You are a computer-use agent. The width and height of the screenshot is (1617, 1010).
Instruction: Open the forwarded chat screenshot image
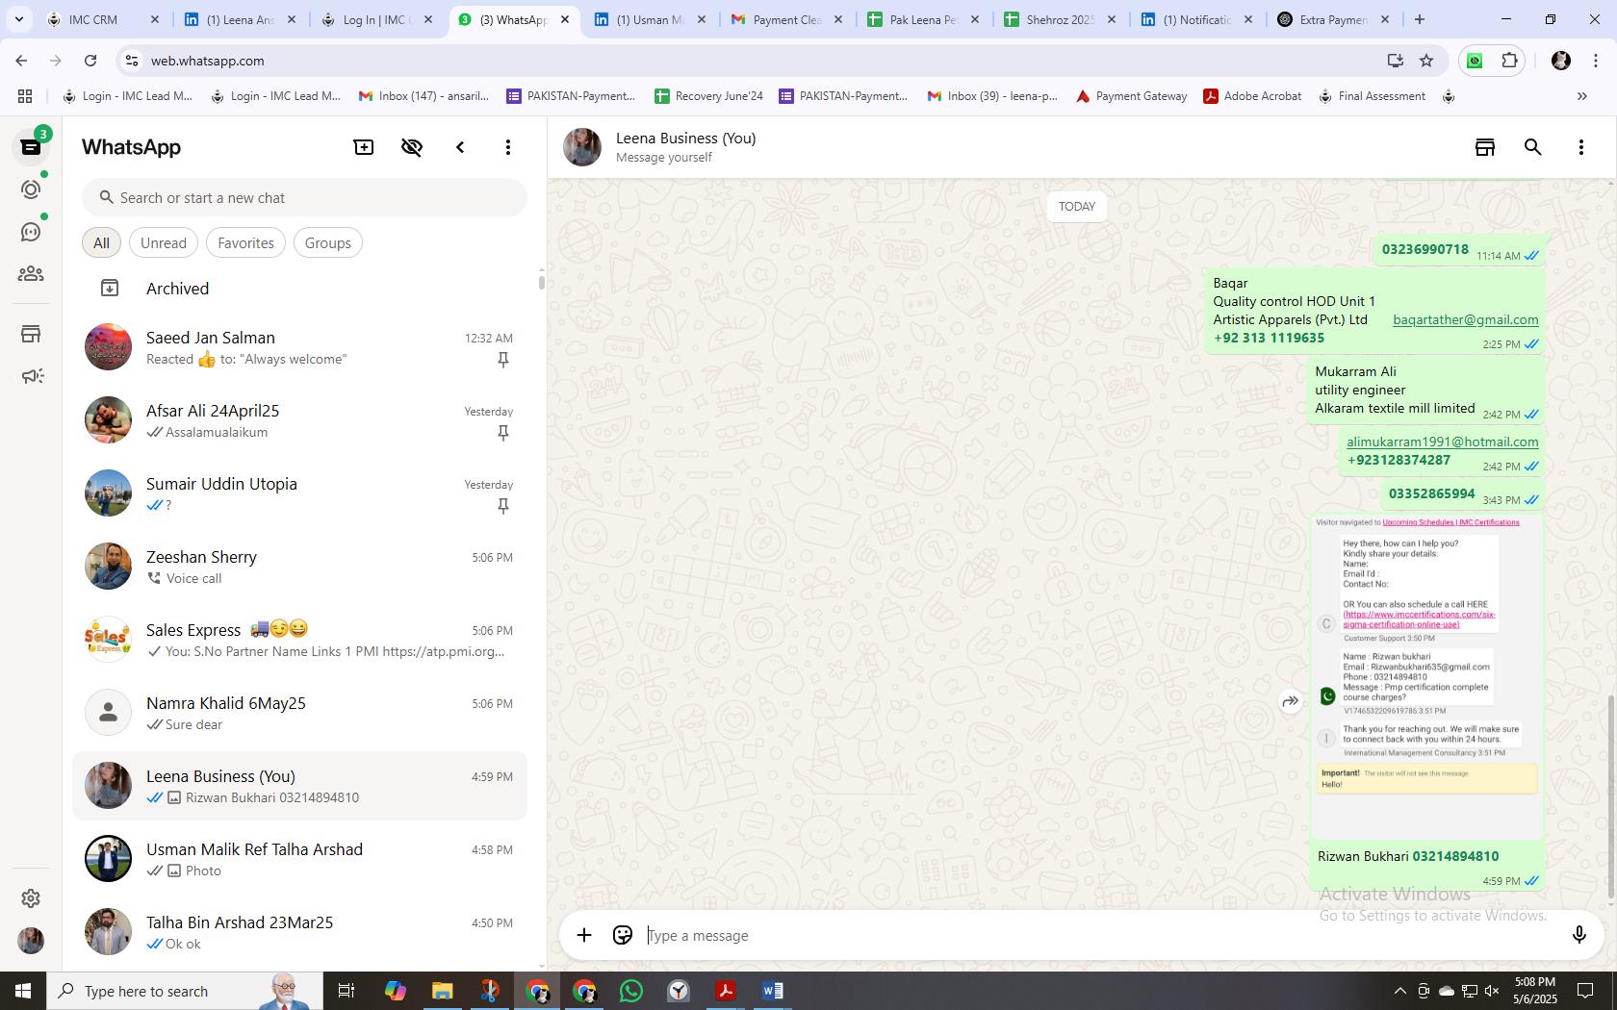(x=1427, y=675)
